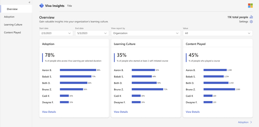
Task: Open Content Played in the sidebar
Action: click(x=12, y=32)
